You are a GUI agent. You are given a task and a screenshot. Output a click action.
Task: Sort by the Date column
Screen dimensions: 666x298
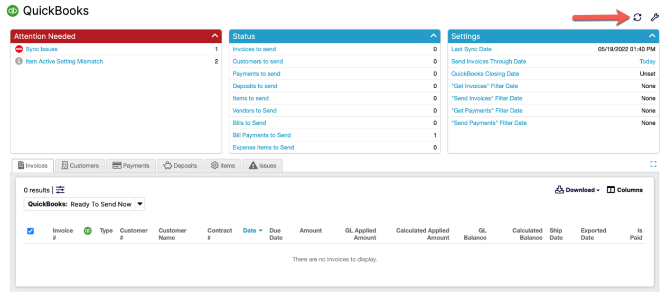(252, 230)
